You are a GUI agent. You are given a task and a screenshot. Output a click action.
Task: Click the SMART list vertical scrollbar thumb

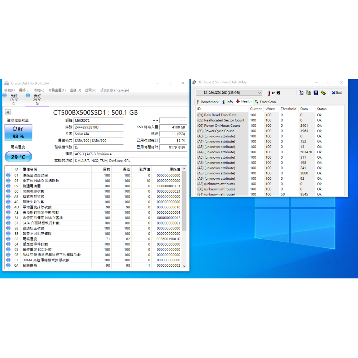tap(184, 201)
